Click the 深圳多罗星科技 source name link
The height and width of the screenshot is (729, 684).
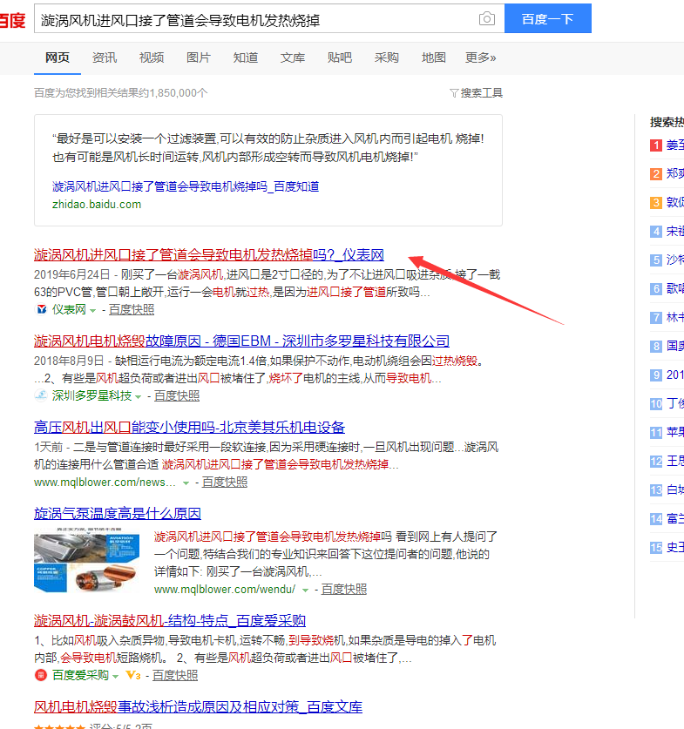tap(91, 395)
